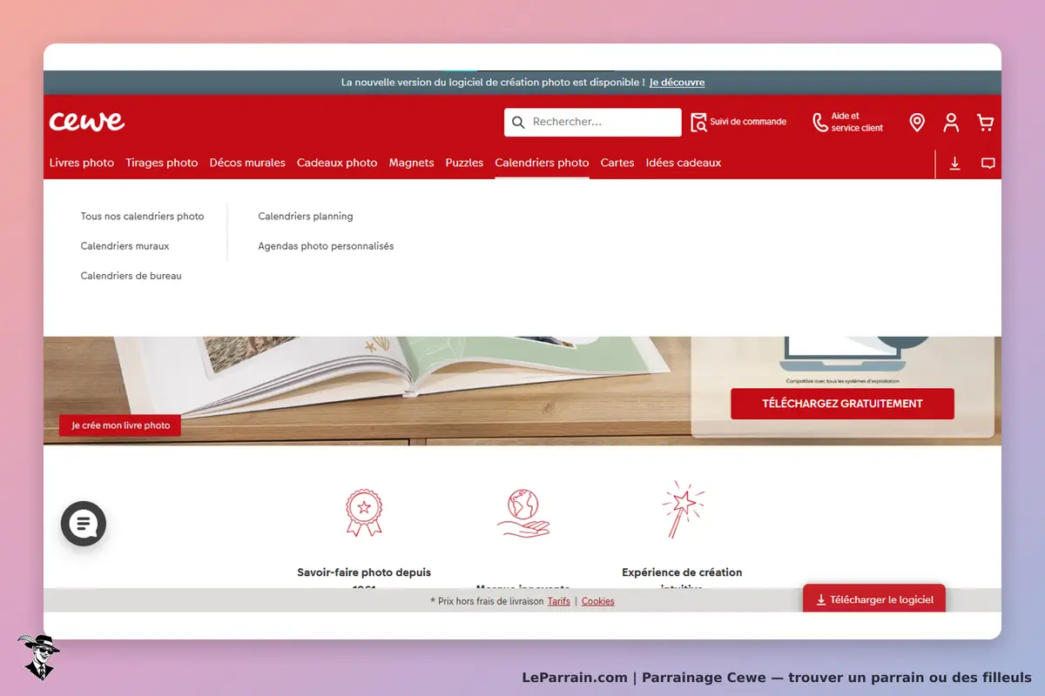The image size is (1045, 696).
Task: Open the shopping cart icon
Action: (x=985, y=123)
